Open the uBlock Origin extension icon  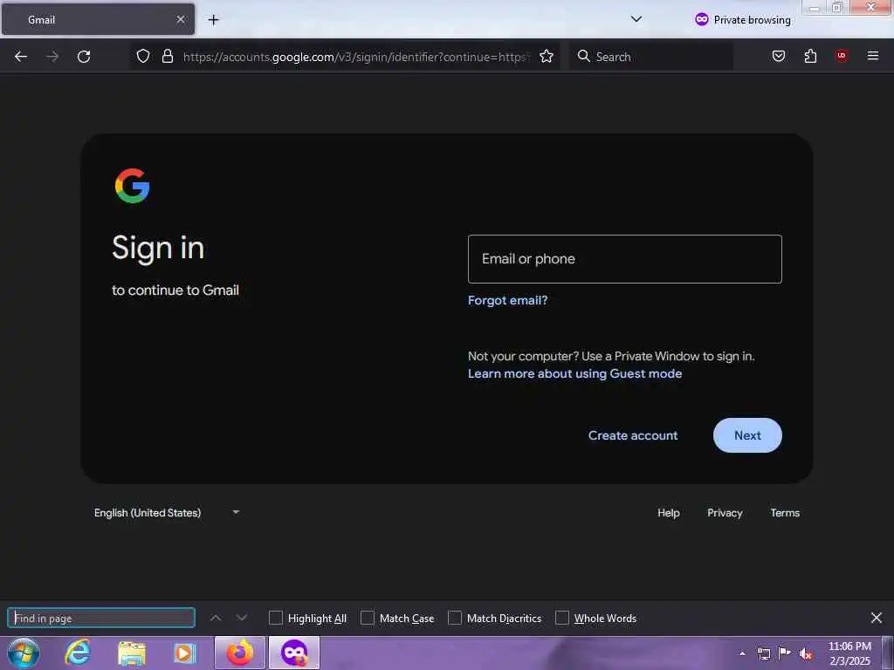click(x=842, y=56)
